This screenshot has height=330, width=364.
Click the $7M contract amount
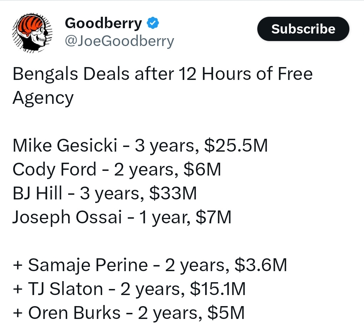[x=213, y=217]
